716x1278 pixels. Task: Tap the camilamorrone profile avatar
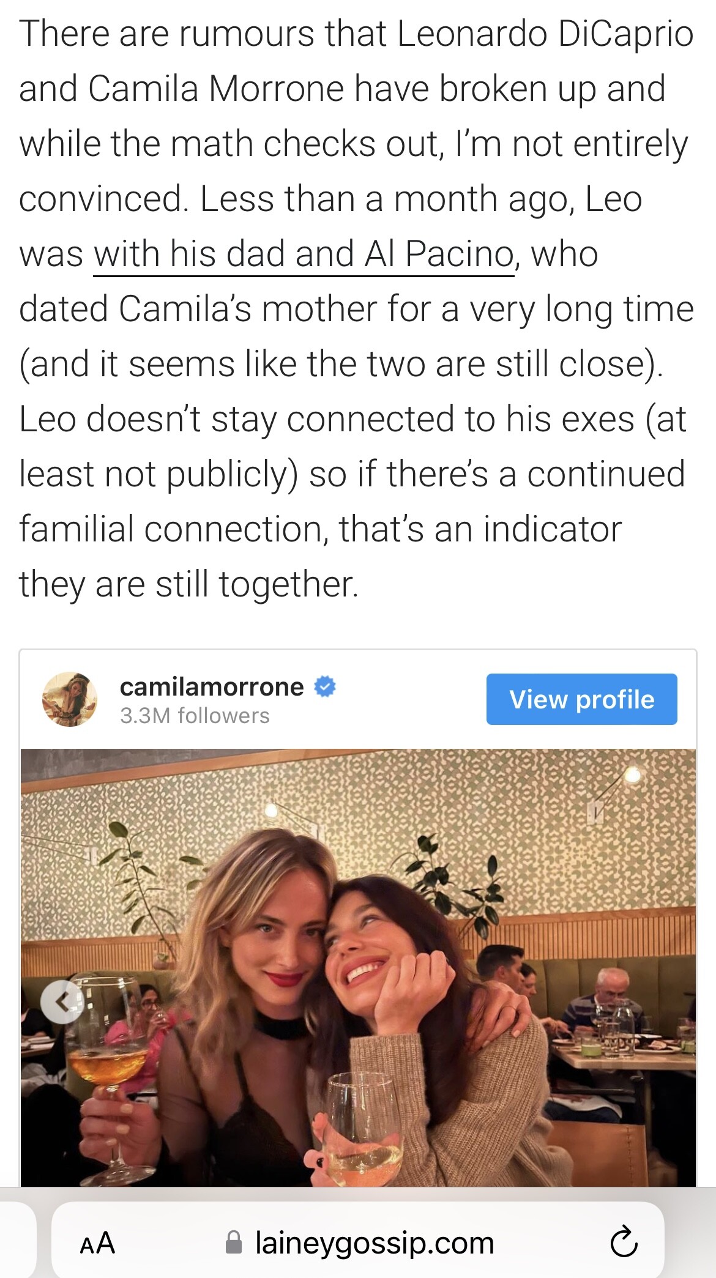tap(70, 699)
